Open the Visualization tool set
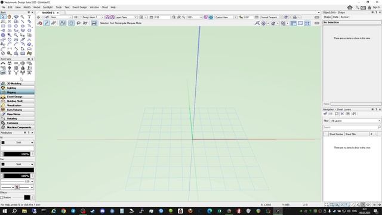 point(17,105)
